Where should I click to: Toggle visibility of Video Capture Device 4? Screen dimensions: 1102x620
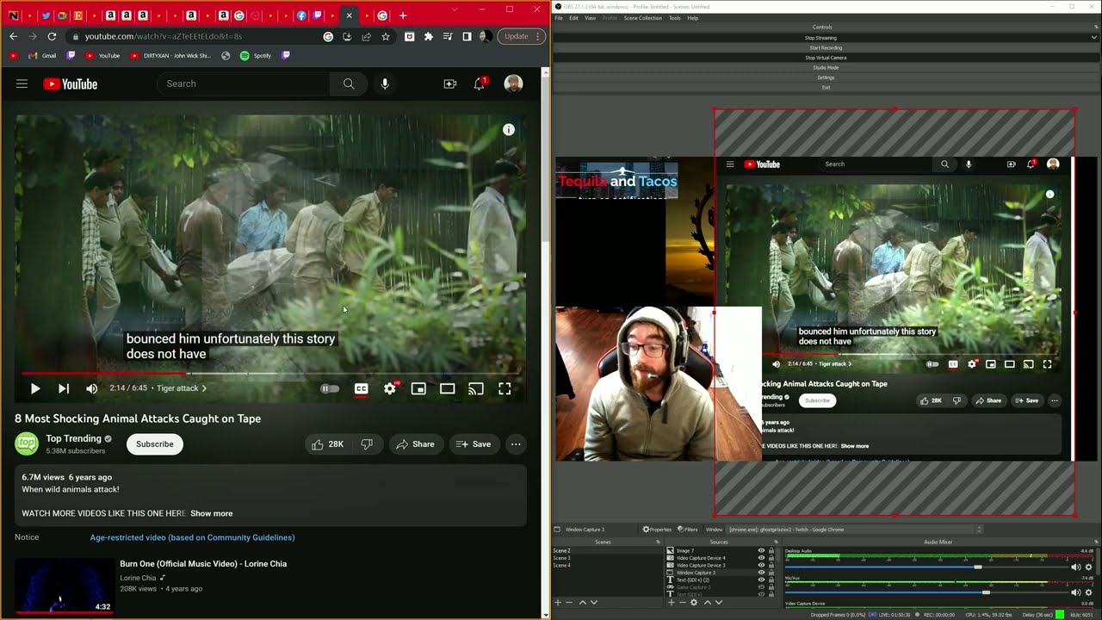[x=761, y=558]
